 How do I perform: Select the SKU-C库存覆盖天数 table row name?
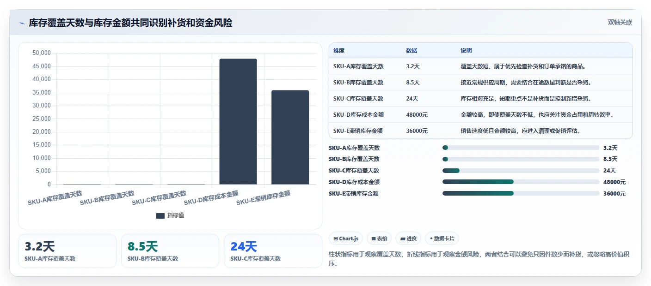[x=358, y=99]
